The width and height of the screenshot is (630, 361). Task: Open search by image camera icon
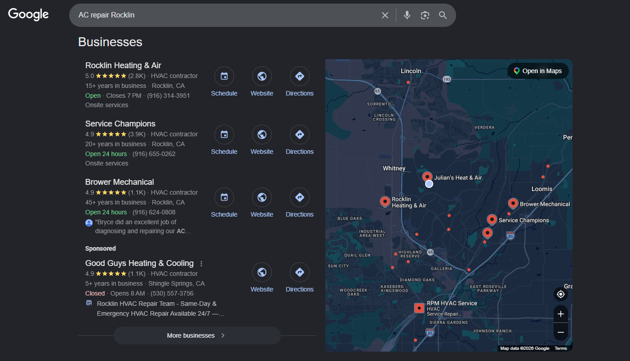point(425,15)
